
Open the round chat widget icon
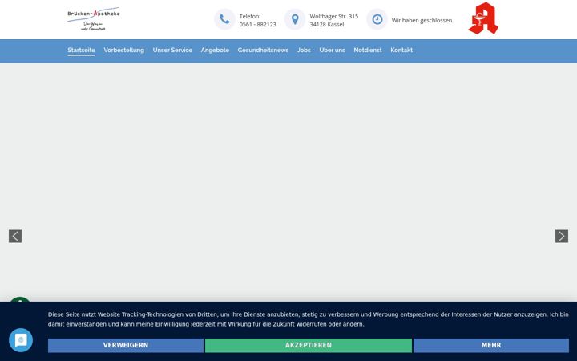point(21,340)
